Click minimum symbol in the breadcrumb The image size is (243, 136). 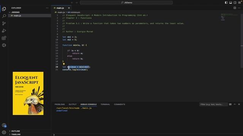click(x=74, y=12)
